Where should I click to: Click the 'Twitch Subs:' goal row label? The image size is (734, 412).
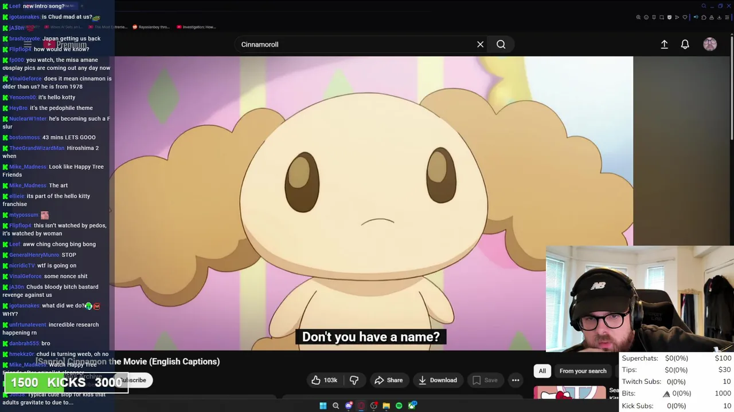coord(641,382)
